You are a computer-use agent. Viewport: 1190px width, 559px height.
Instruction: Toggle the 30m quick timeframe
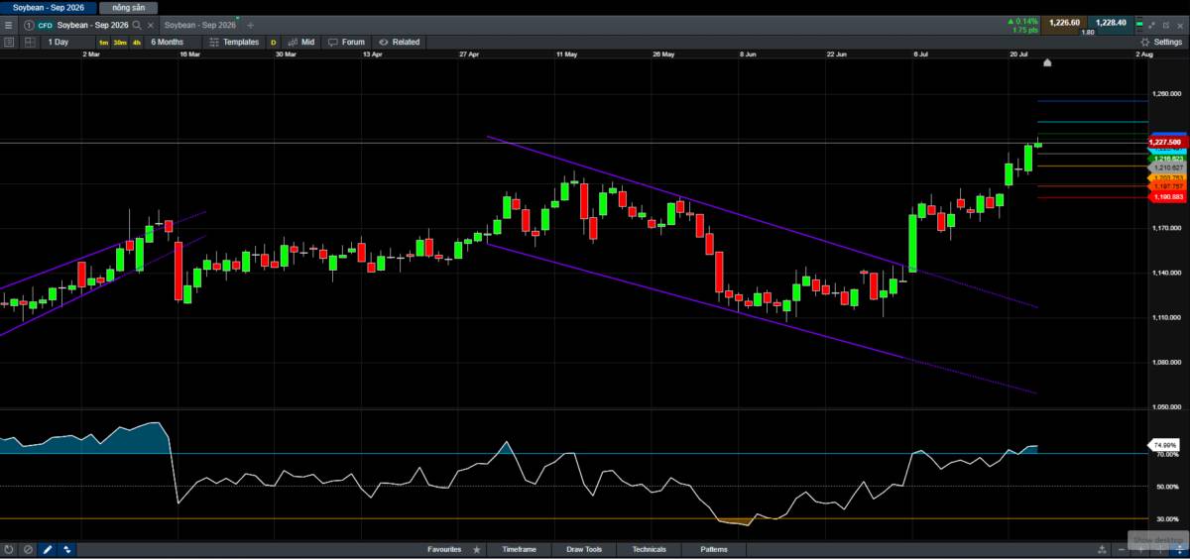119,43
